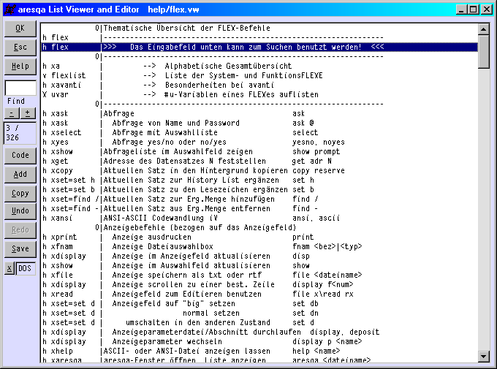Open Help from the left panel
Image resolution: width=497 pixels, height=369 pixels.
20,66
